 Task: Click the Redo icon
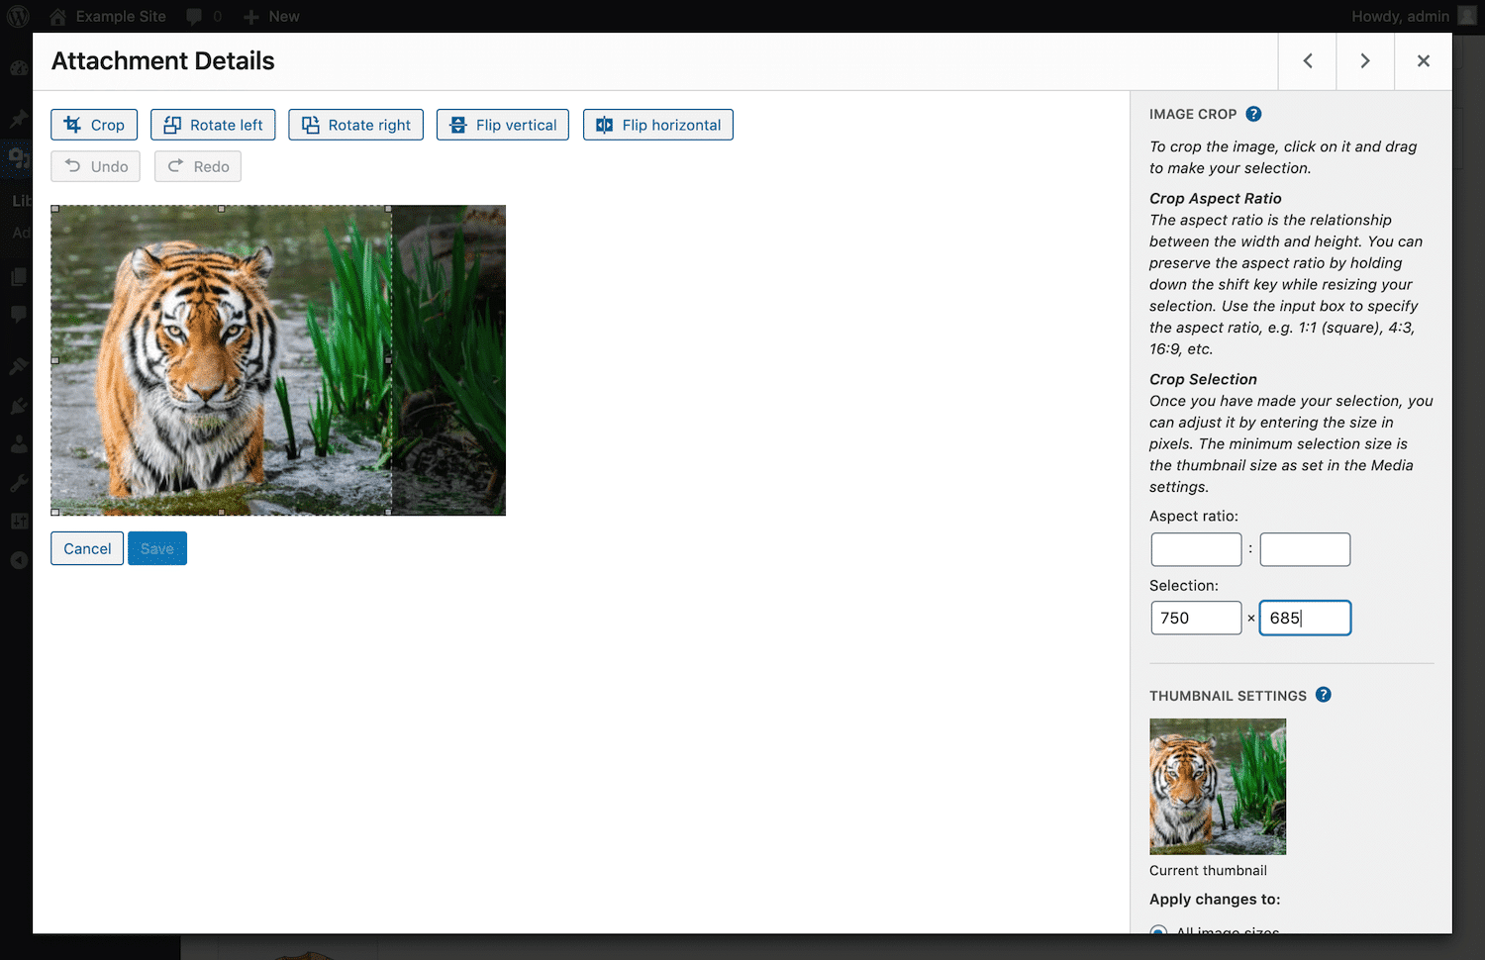(x=197, y=165)
